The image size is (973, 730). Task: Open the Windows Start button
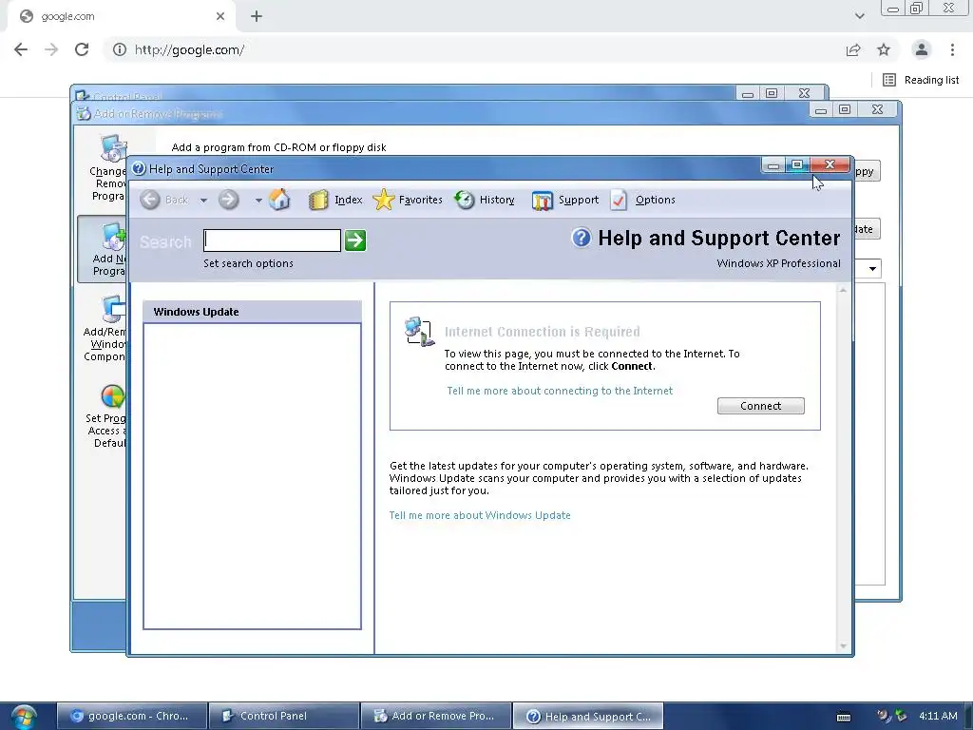(24, 717)
